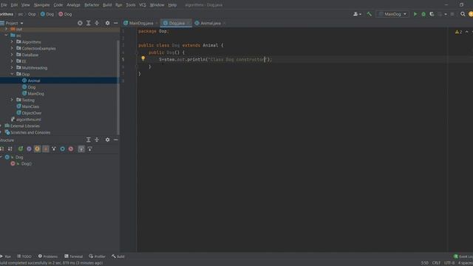Expand the DataBase package
Viewport: 473px width, 266px height.
[x=12, y=55]
